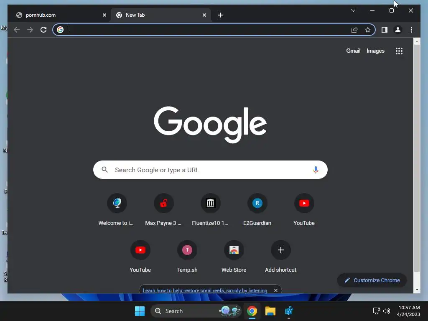Open the clock and date flyout
This screenshot has width=428, height=321.
[409, 311]
